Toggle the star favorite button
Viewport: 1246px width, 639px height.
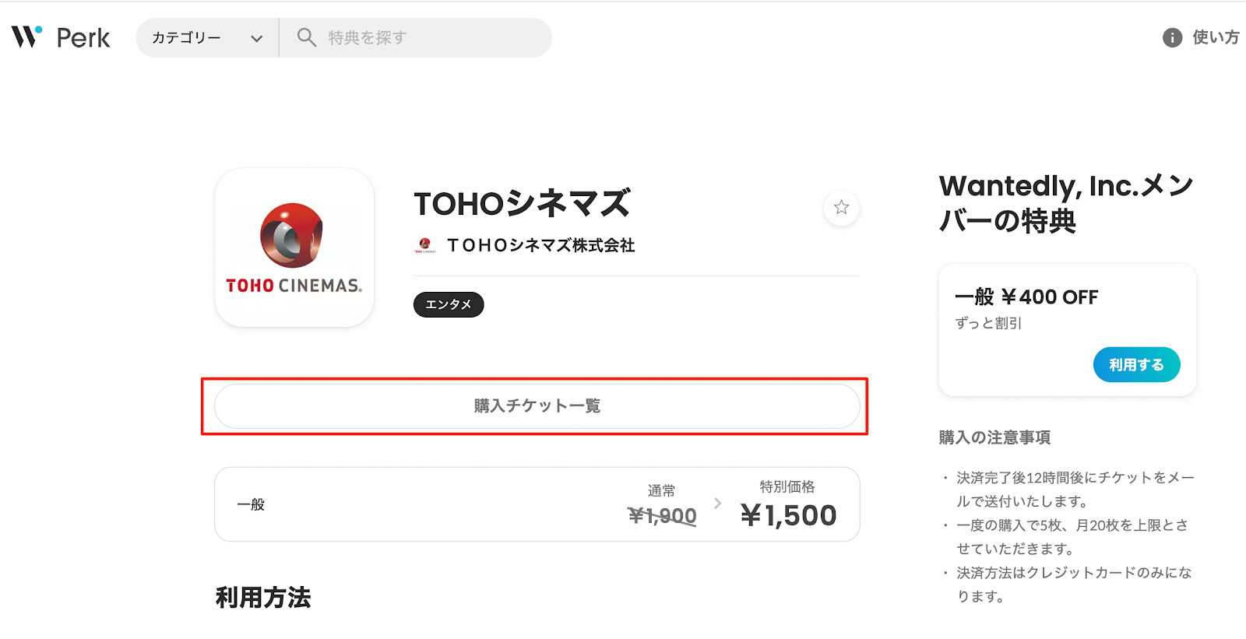coord(841,207)
